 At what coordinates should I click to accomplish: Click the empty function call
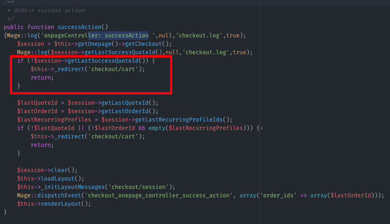click(157, 128)
